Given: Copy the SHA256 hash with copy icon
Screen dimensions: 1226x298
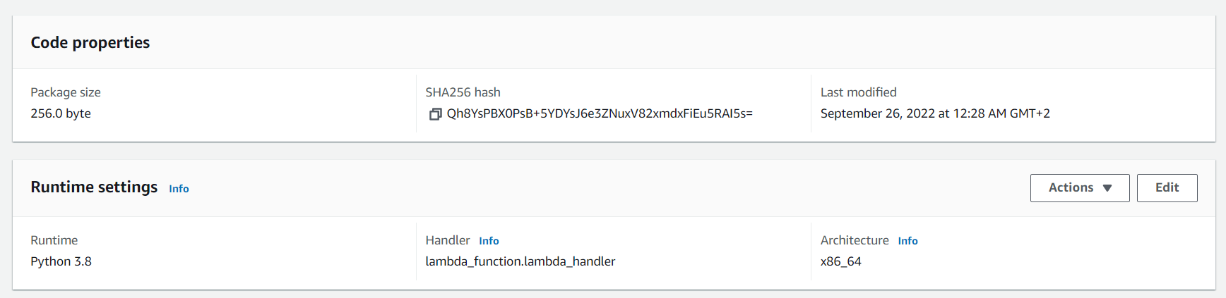Looking at the screenshot, I should (435, 114).
